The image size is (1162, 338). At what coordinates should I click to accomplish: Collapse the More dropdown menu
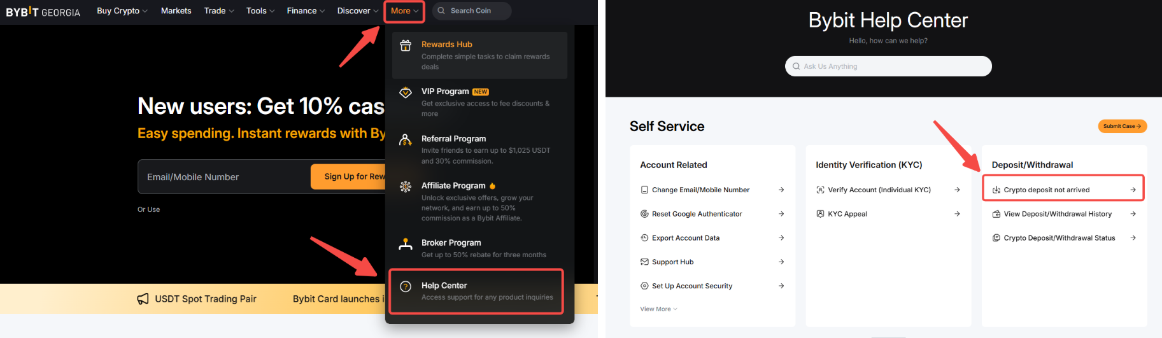[x=404, y=11]
